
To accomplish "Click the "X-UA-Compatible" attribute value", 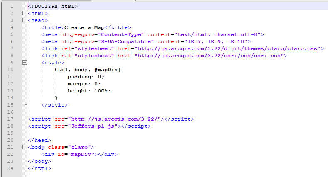I will 126,42.
